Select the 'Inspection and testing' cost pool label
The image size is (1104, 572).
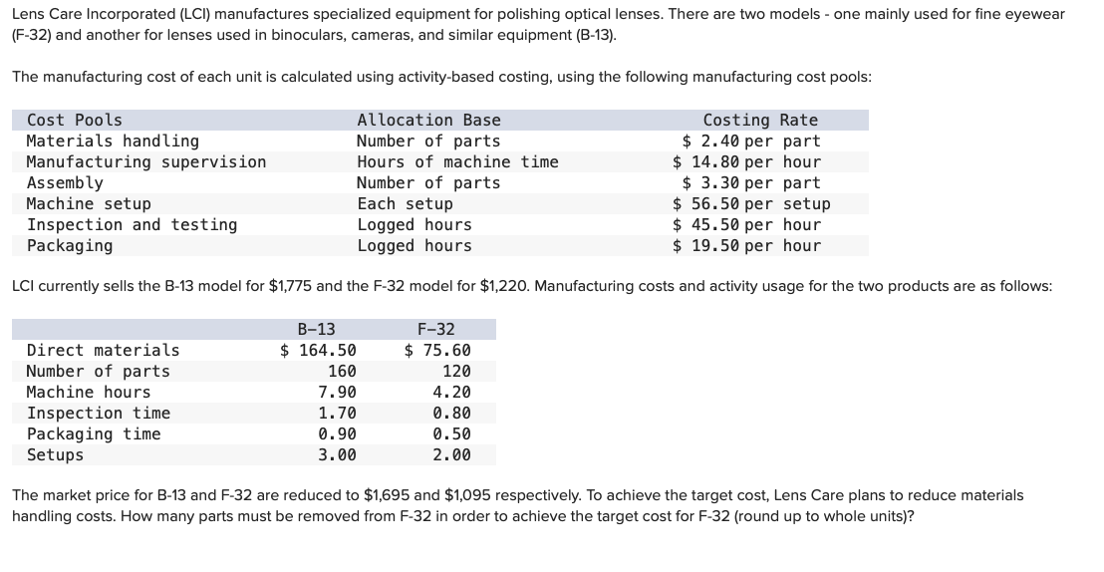pyautogui.click(x=132, y=225)
